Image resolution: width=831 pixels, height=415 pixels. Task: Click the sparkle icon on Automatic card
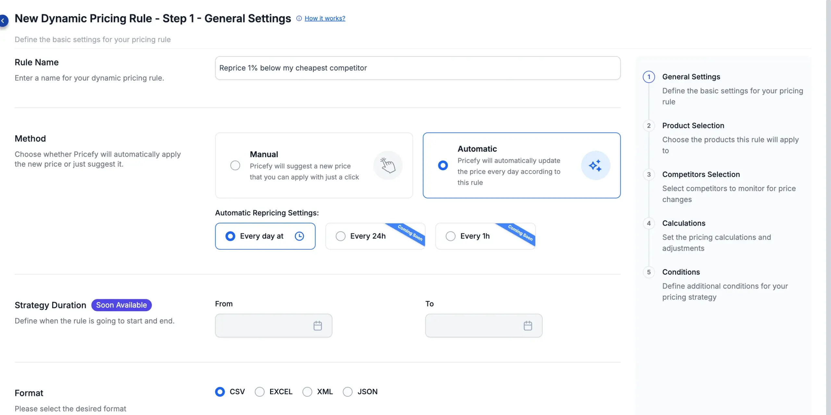coord(596,165)
